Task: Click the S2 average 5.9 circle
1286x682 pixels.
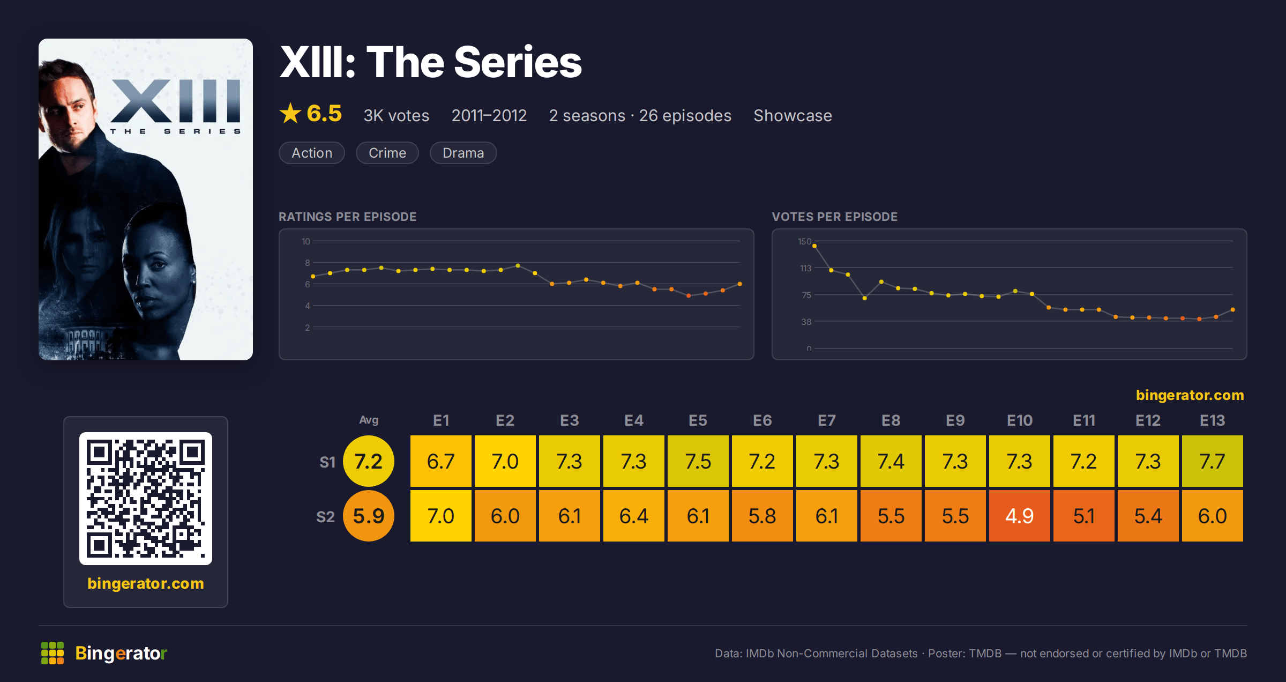Action: [369, 516]
